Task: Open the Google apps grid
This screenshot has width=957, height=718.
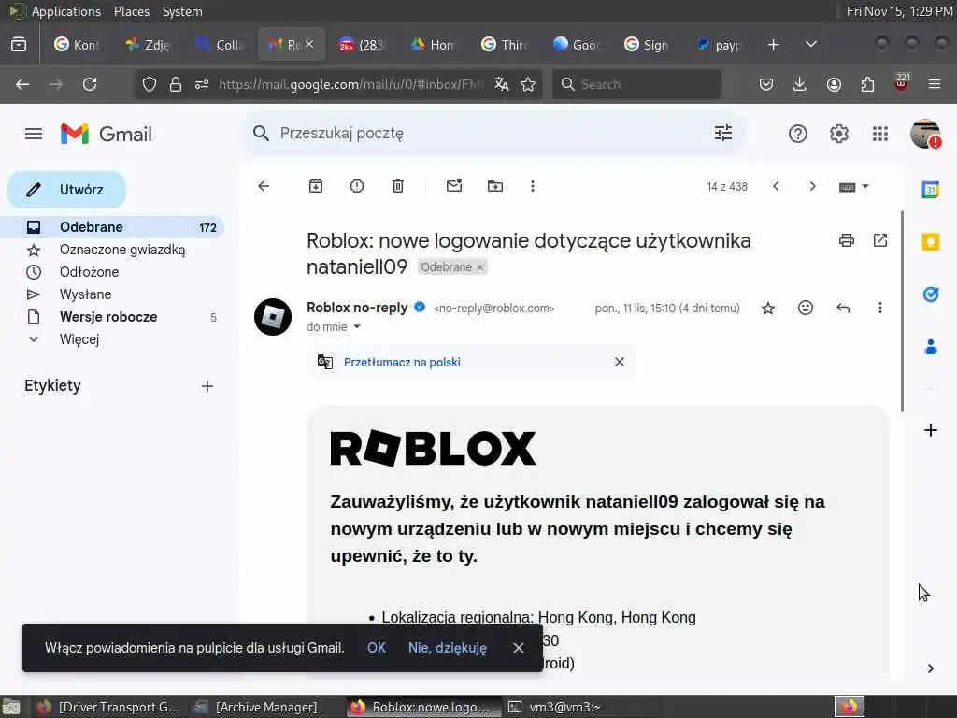Action: [880, 134]
